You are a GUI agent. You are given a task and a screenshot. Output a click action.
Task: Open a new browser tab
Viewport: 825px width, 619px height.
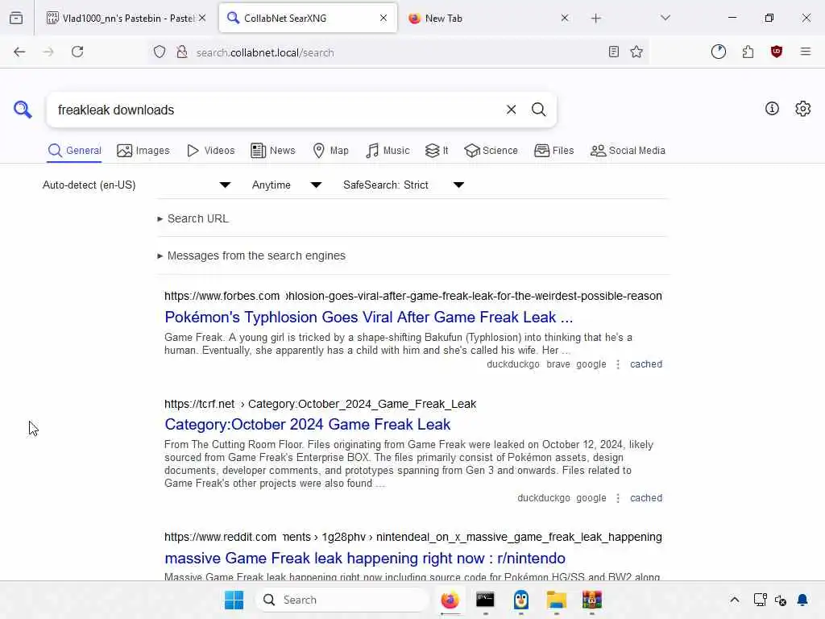[595, 19]
